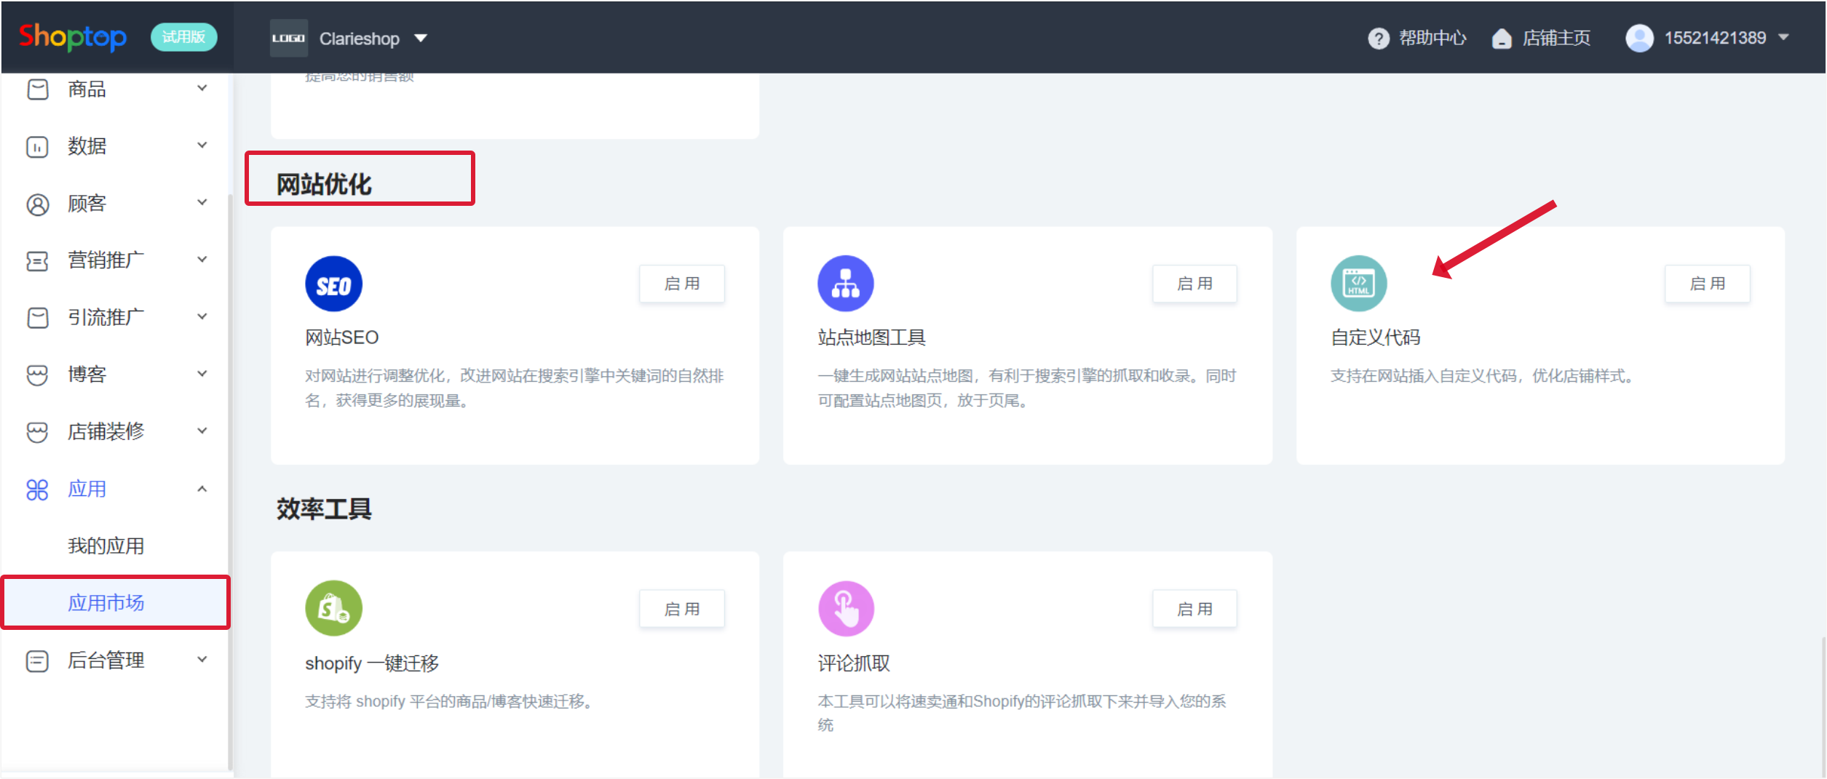The image size is (1827, 779).
Task: Open the 引流推广 menu
Action: coord(106,317)
